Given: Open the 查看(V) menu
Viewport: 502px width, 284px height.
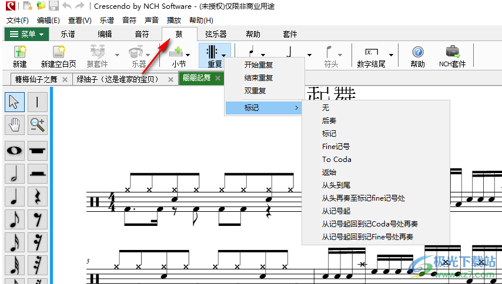Looking at the screenshot, I should 80,21.
